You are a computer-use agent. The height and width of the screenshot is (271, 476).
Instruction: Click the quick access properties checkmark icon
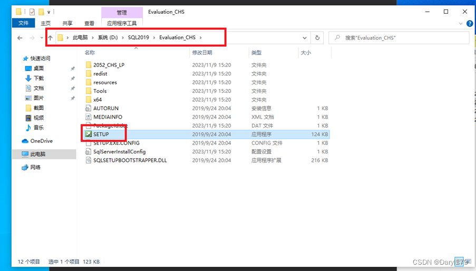click(x=32, y=12)
